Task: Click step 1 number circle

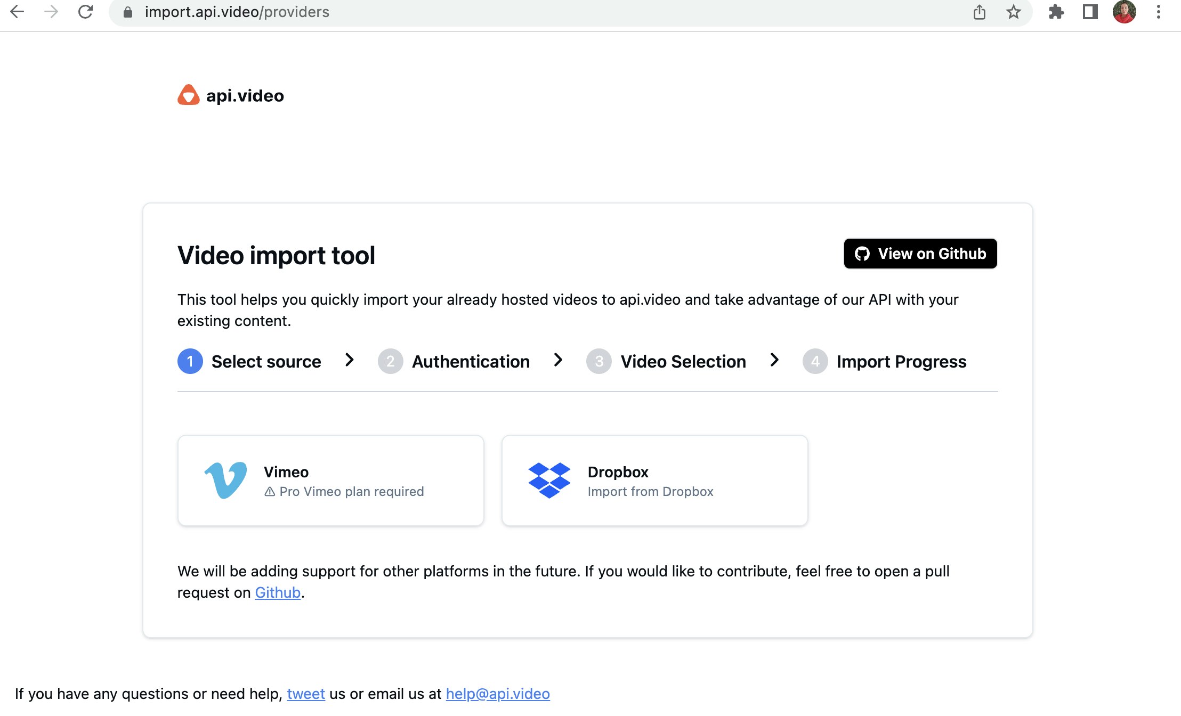Action: (x=190, y=361)
